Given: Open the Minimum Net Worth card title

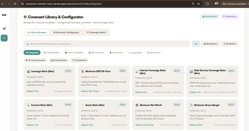Looking at the screenshot, I should pyautogui.click(x=151, y=105).
